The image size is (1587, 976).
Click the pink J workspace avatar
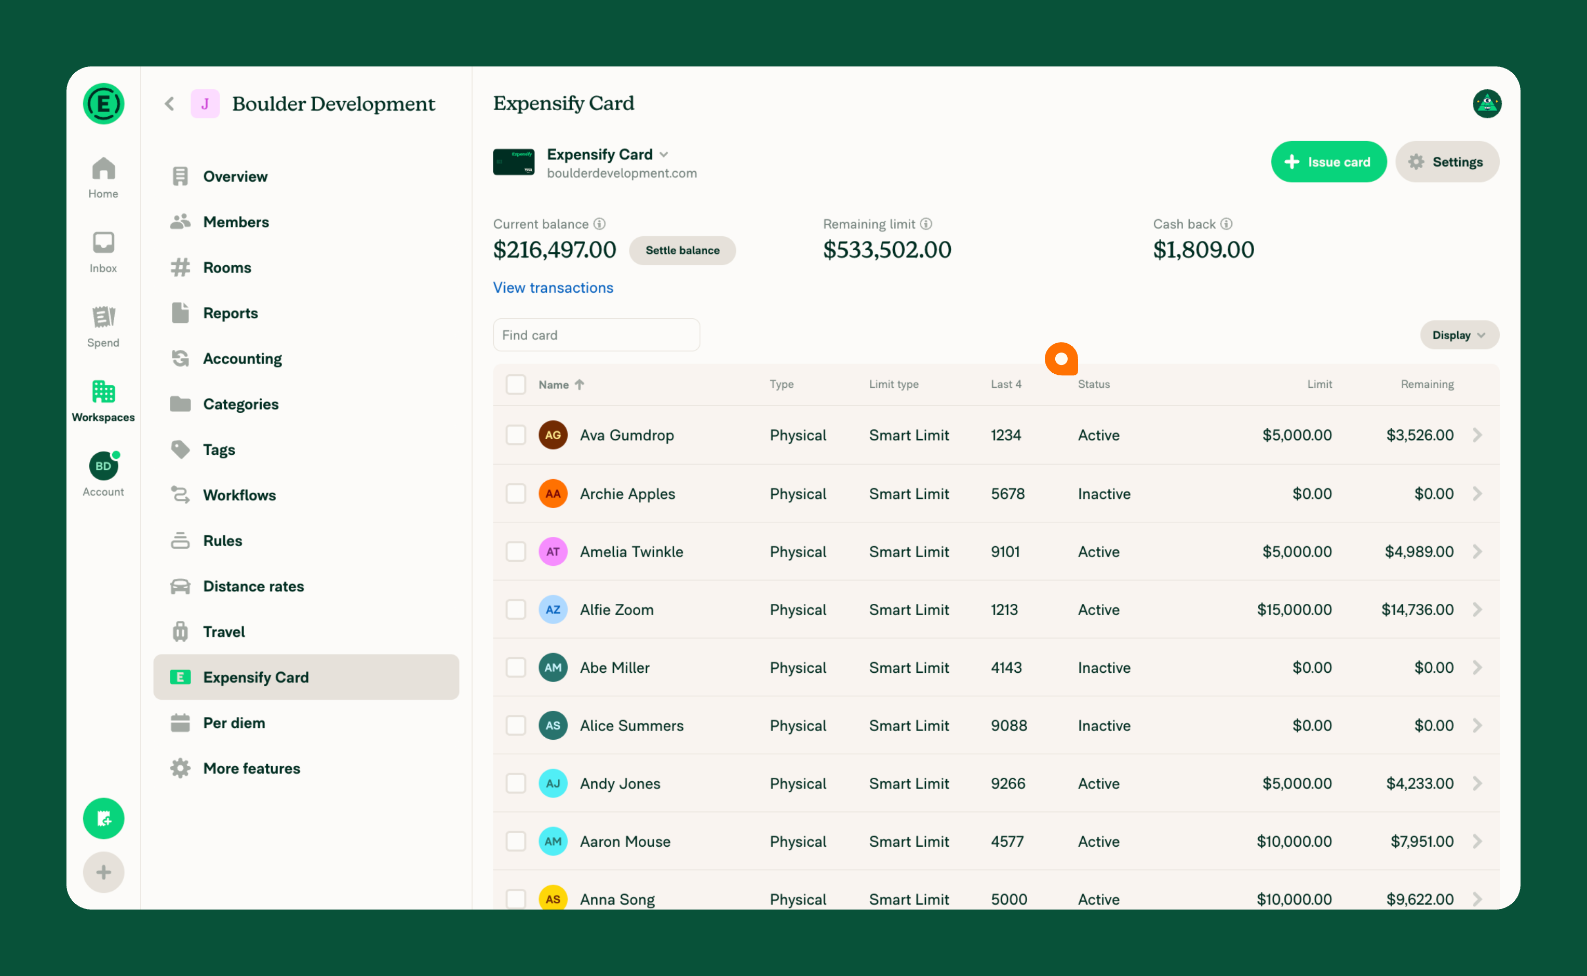coord(205,103)
